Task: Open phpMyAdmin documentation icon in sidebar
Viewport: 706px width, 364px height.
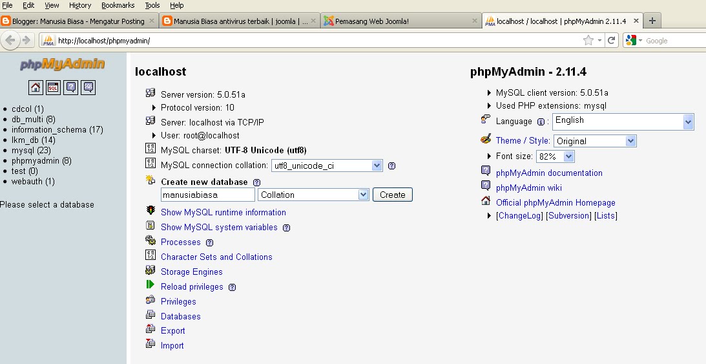Action: [x=70, y=87]
